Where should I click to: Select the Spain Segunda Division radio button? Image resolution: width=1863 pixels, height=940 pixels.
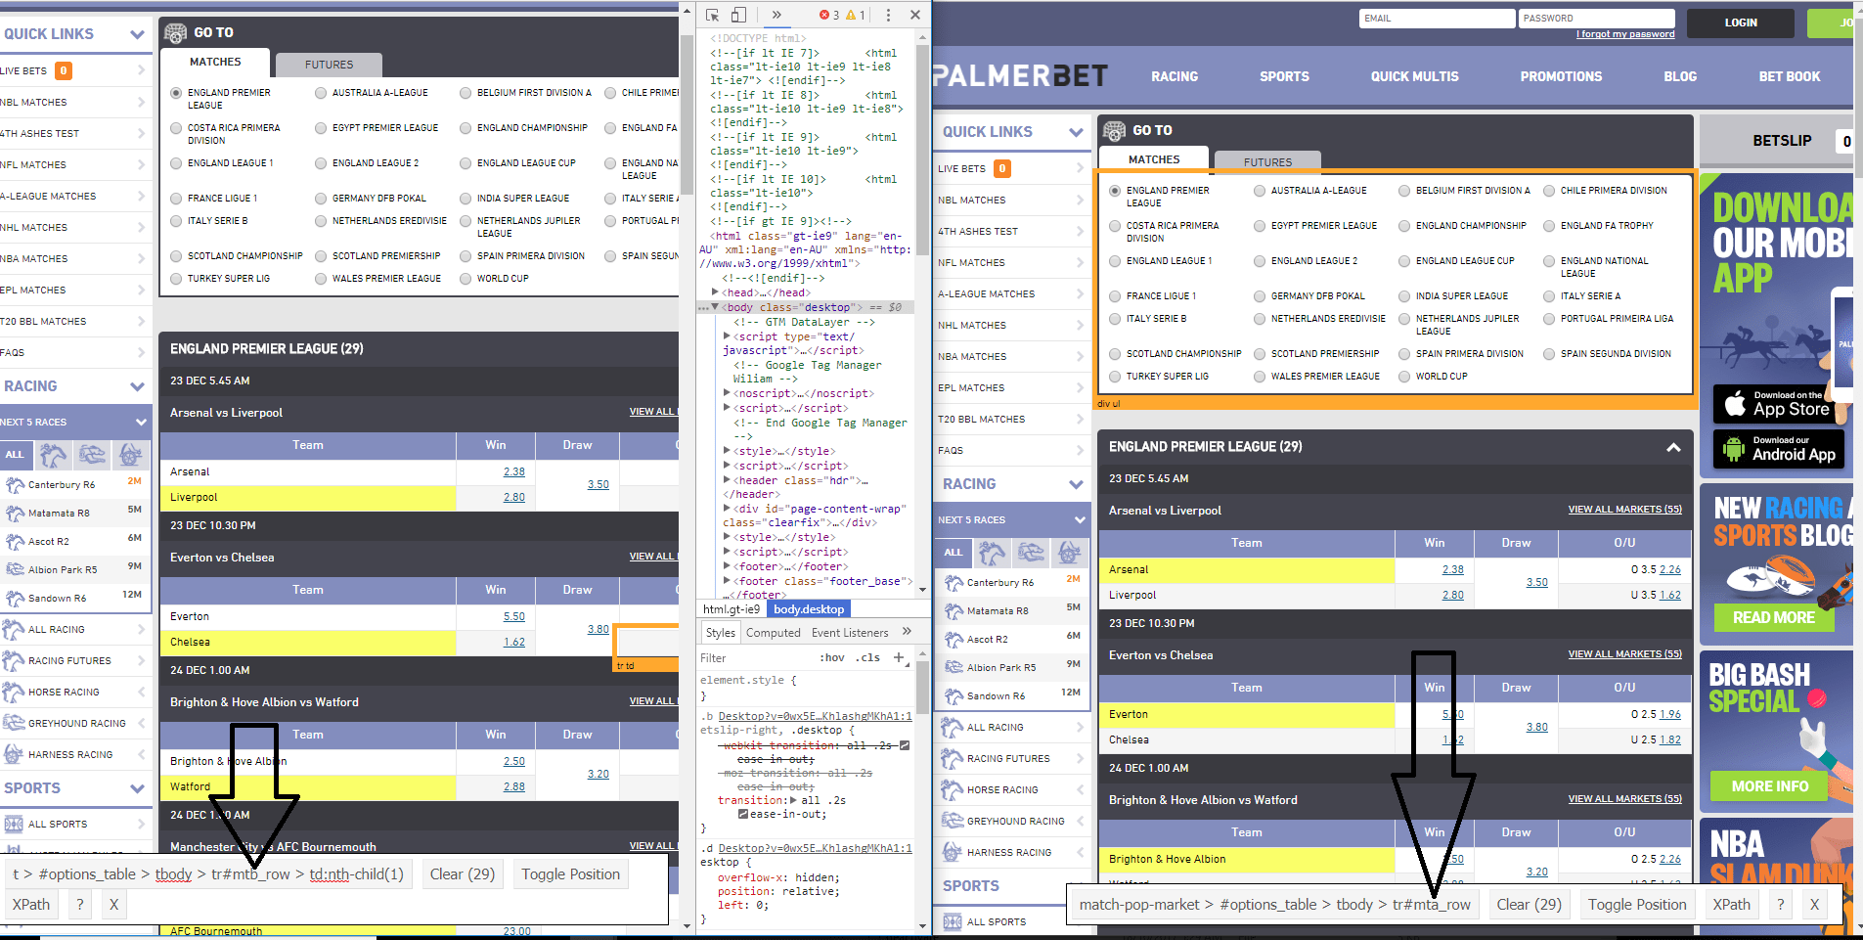coord(1549,354)
